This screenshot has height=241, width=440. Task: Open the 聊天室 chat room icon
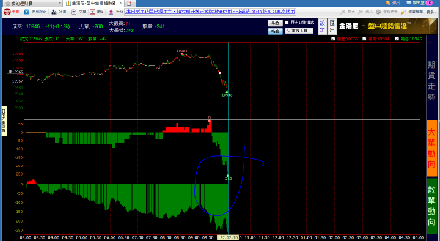tap(409, 3)
